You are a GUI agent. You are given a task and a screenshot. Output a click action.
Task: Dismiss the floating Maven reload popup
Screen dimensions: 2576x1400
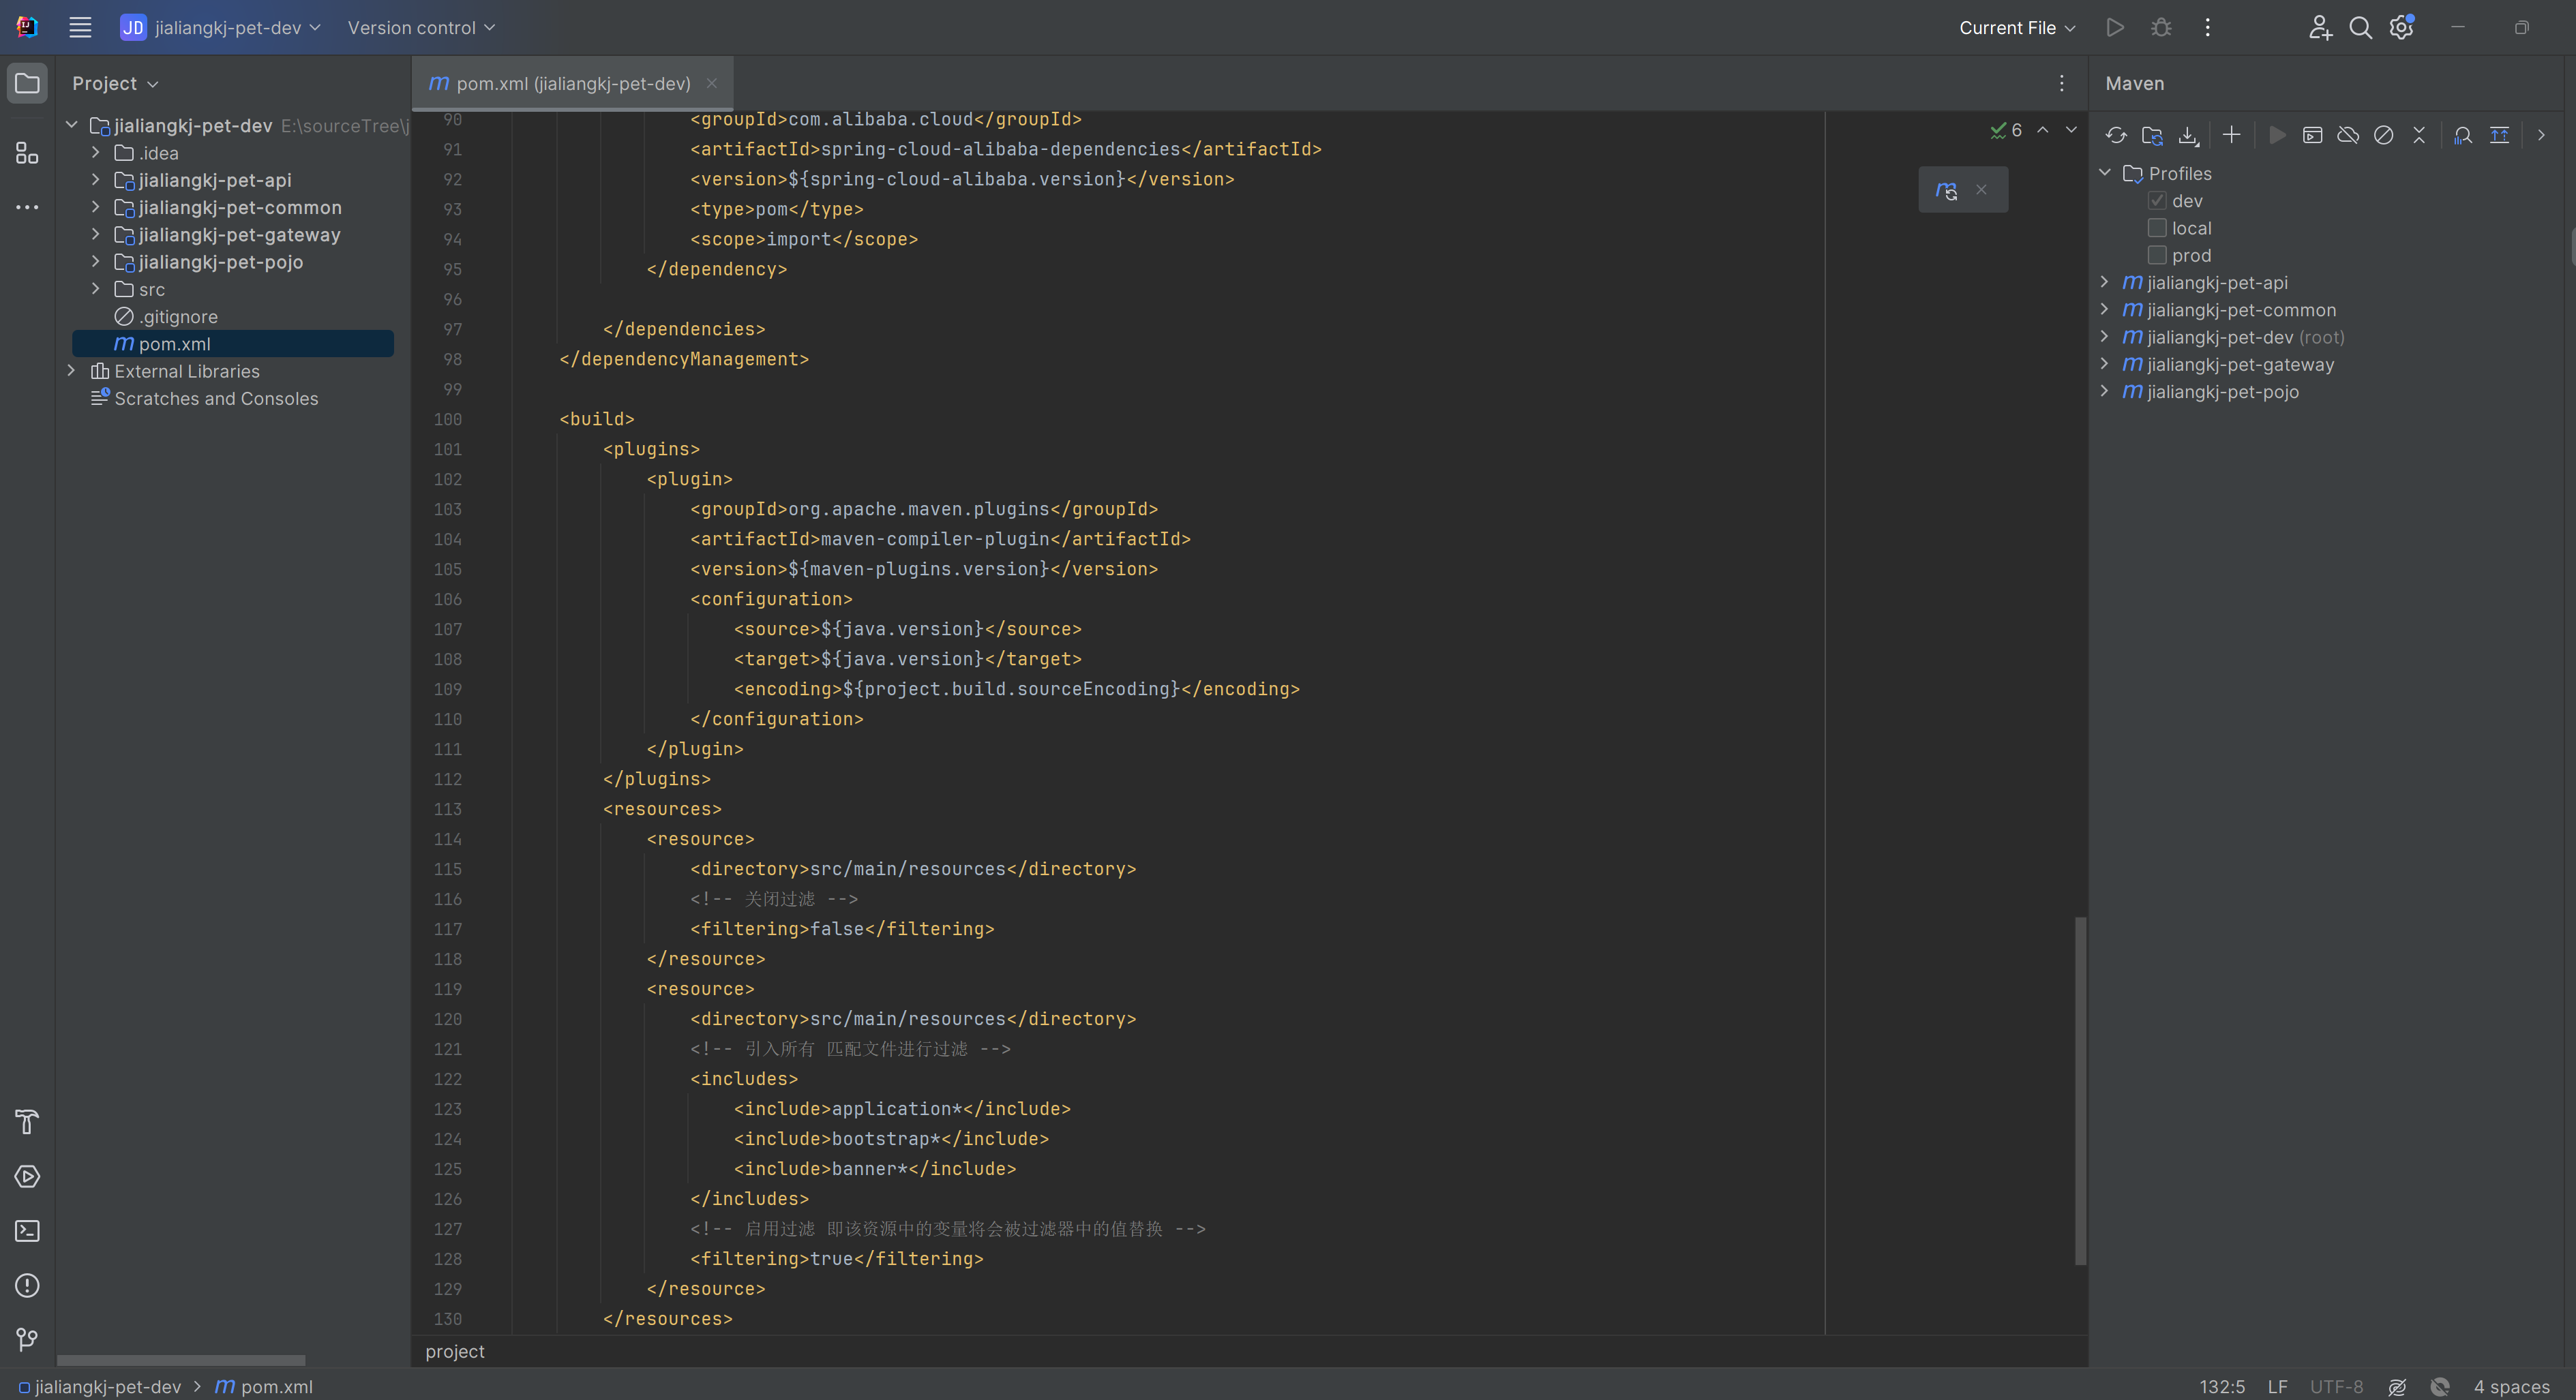click(1981, 190)
